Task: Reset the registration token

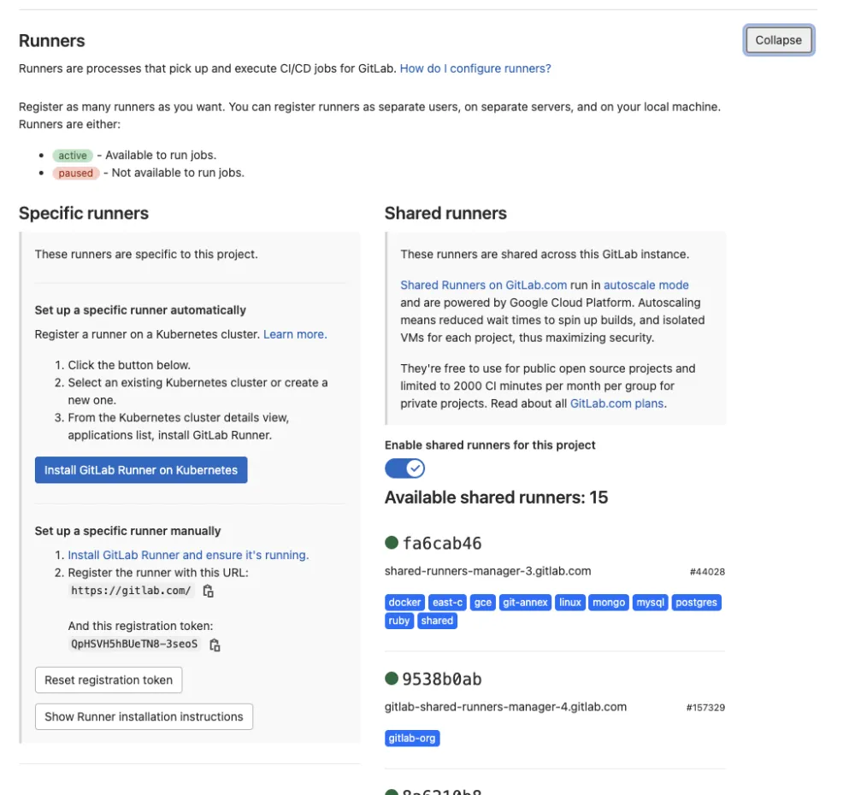Action: coord(109,680)
